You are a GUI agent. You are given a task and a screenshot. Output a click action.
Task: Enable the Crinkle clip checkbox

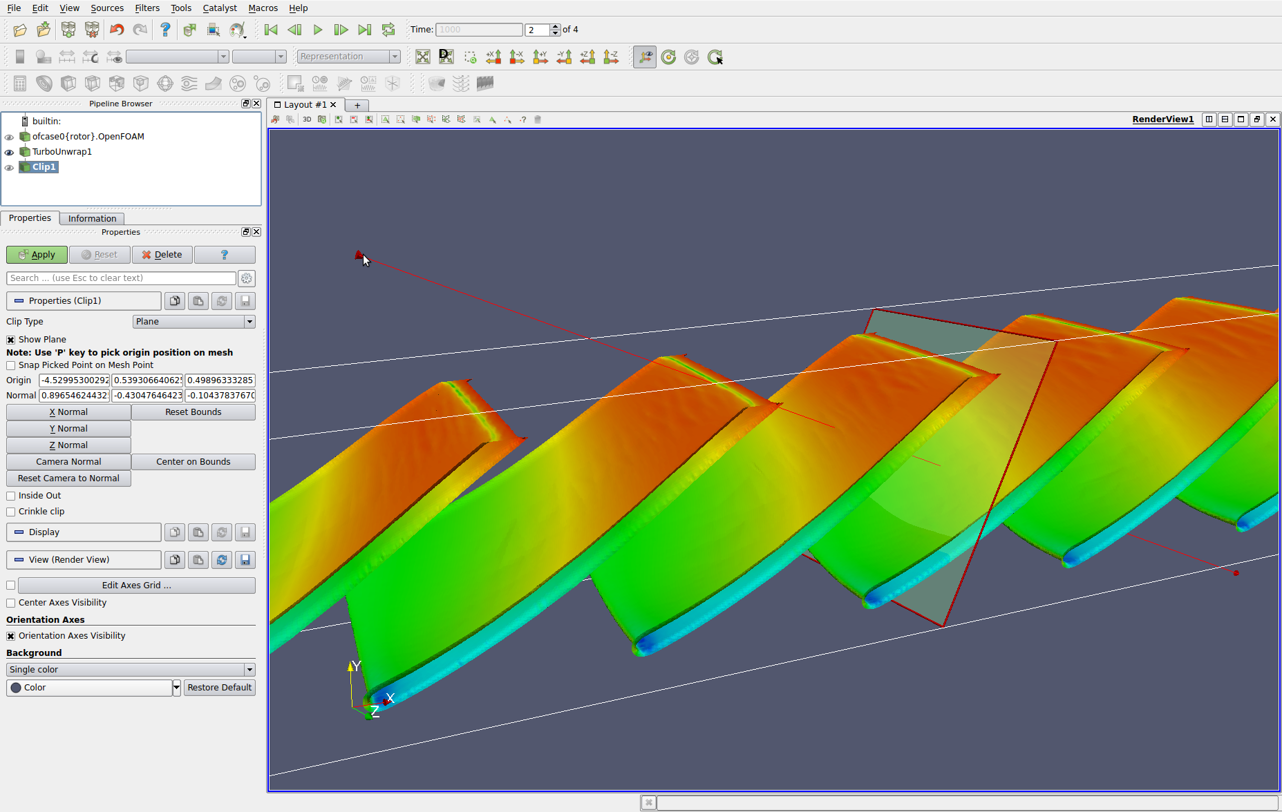pos(11,512)
